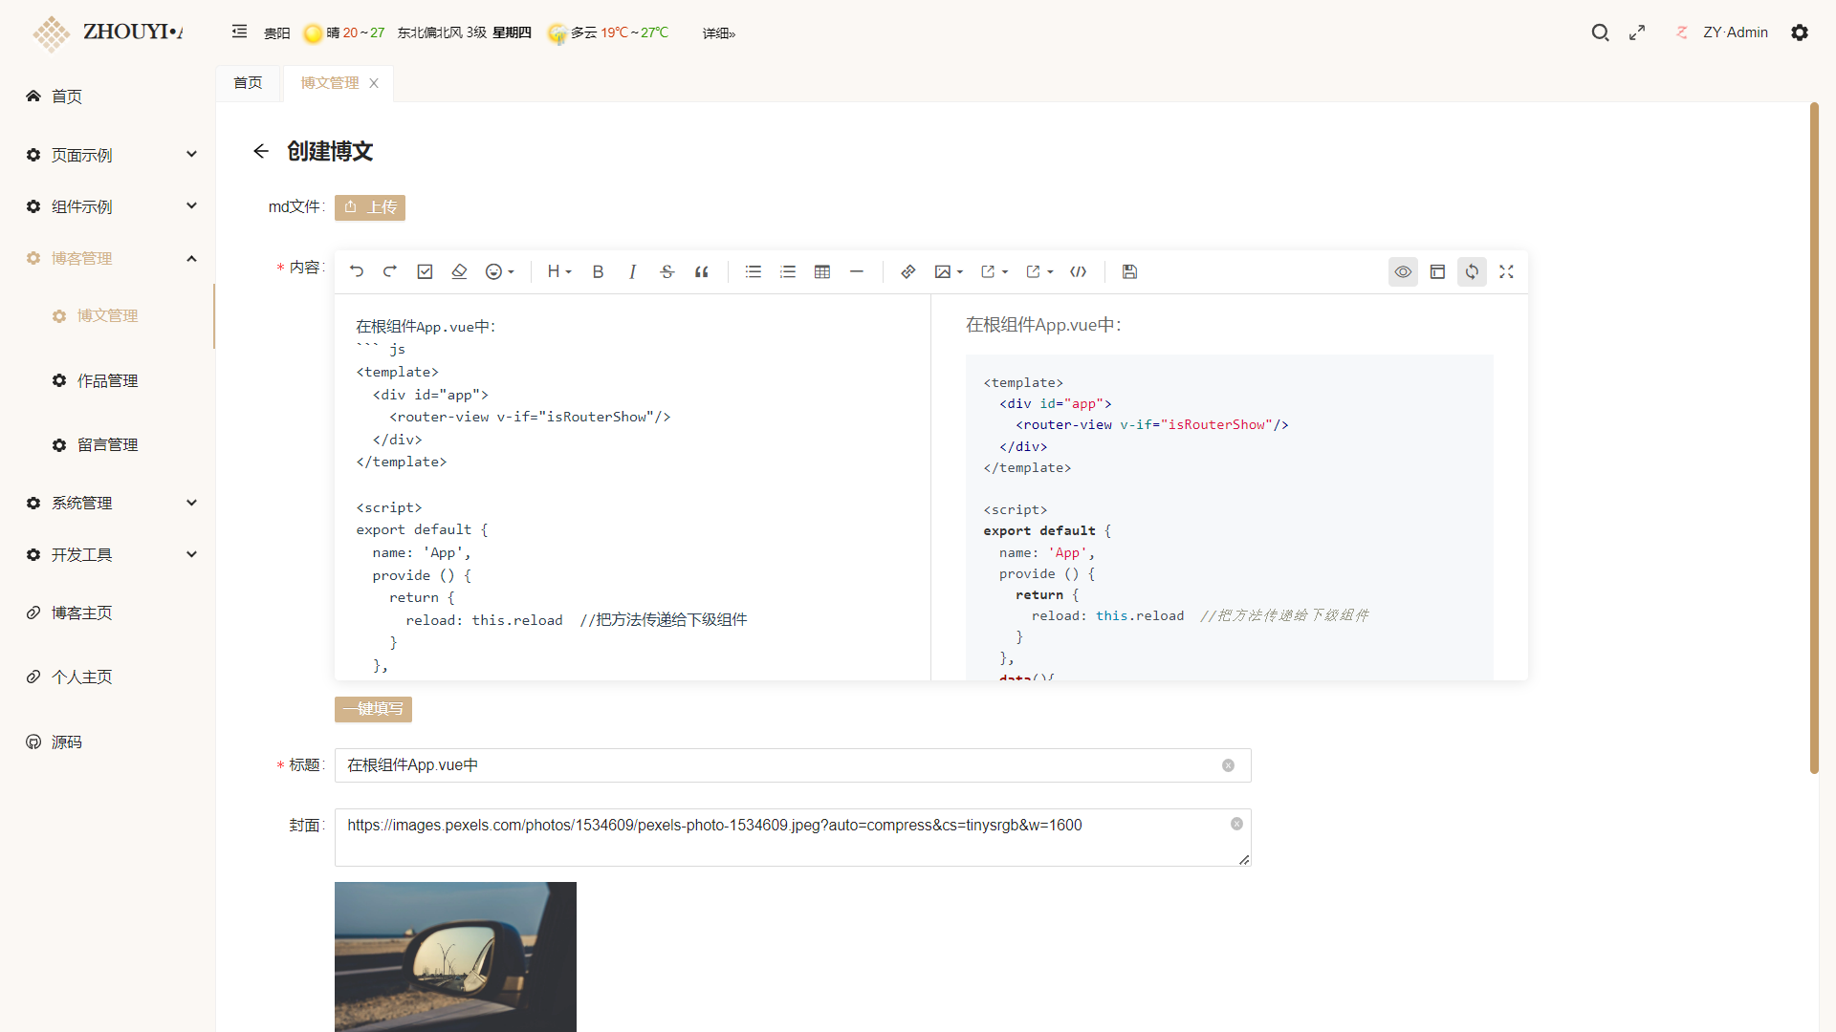
Task: Toggle bold formatting in markdown editor
Action: [x=598, y=272]
